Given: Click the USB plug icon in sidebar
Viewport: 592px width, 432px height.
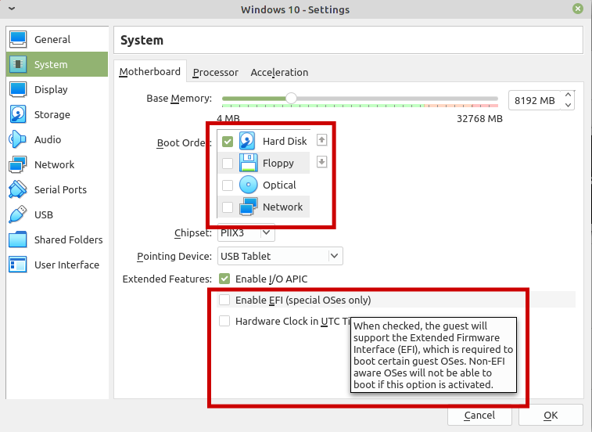Looking at the screenshot, I should [18, 214].
